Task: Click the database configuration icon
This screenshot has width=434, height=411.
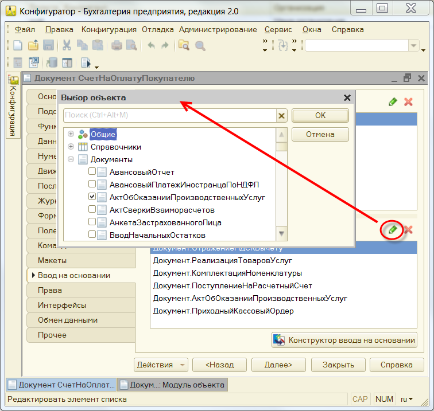Action: pyautogui.click(x=52, y=62)
